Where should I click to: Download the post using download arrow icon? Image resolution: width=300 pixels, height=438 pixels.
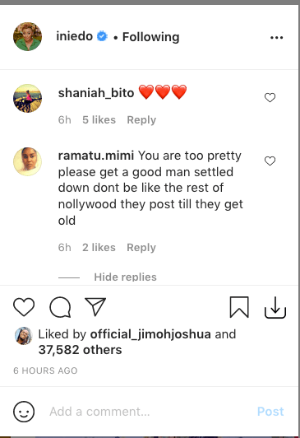[x=275, y=307]
